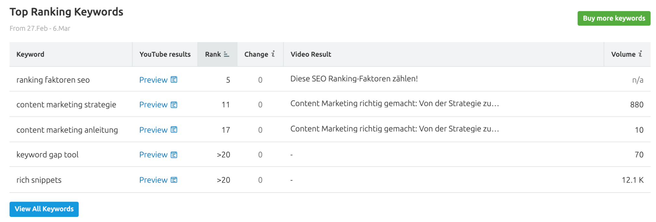This screenshot has height=222, width=656.
Task: Click the Change column header label
Action: pyautogui.click(x=256, y=54)
